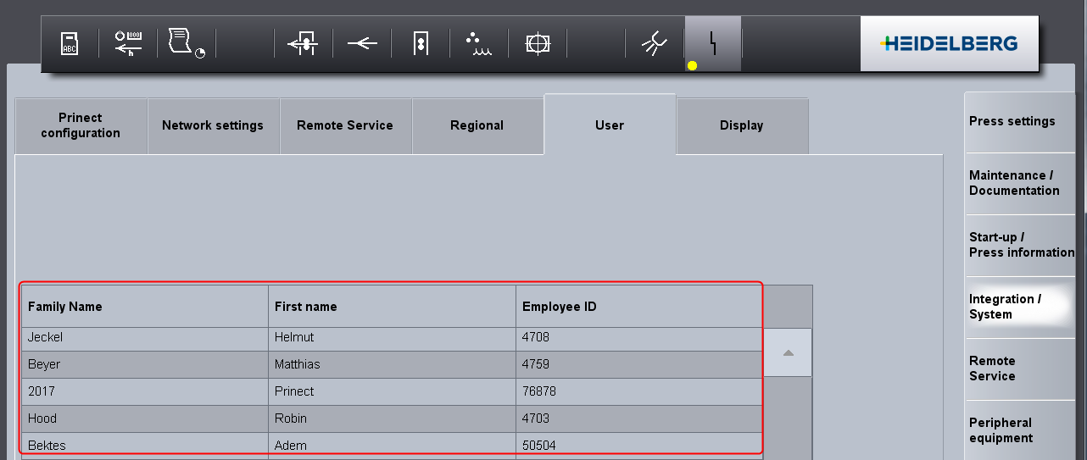Select the sheet feed rollers icon

[x=303, y=43]
